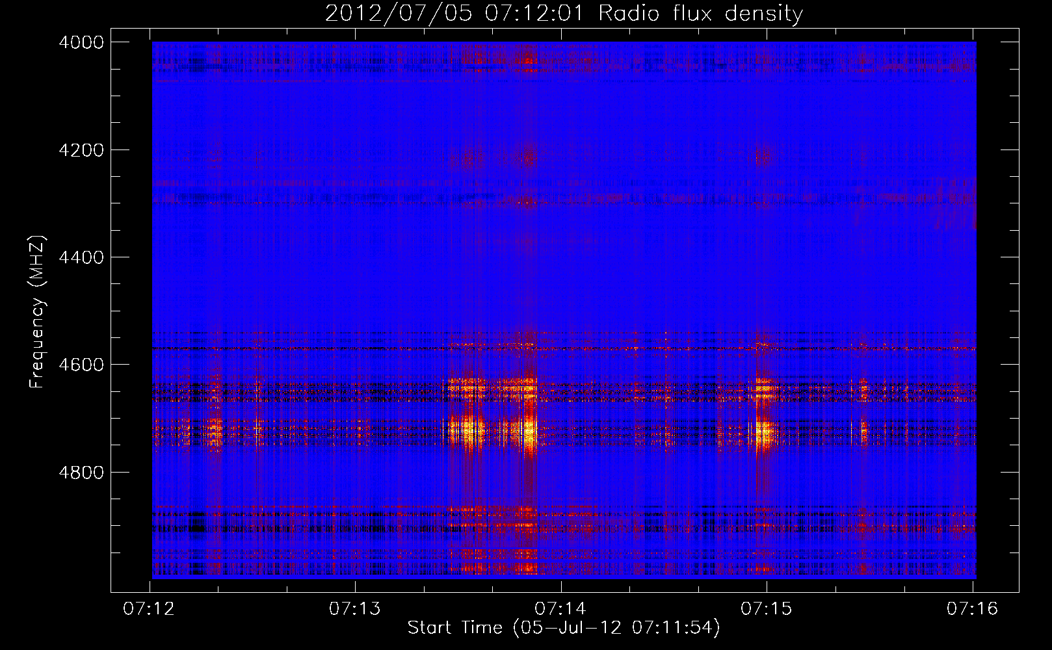Viewport: 1052px width, 650px height.
Task: Click the 07:14 time tick label
Action: point(560,608)
